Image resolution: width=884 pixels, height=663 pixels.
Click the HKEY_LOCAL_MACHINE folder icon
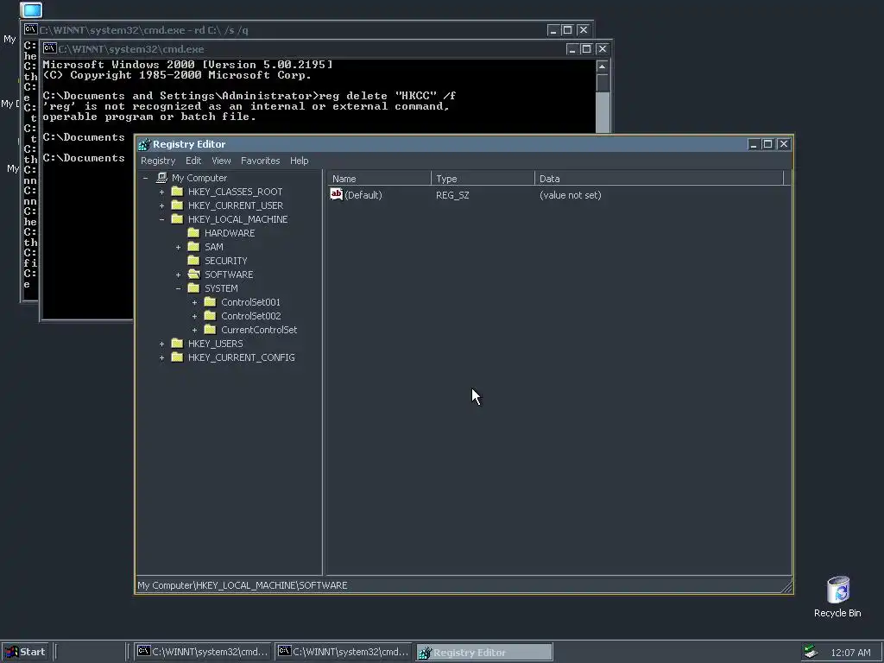177,218
